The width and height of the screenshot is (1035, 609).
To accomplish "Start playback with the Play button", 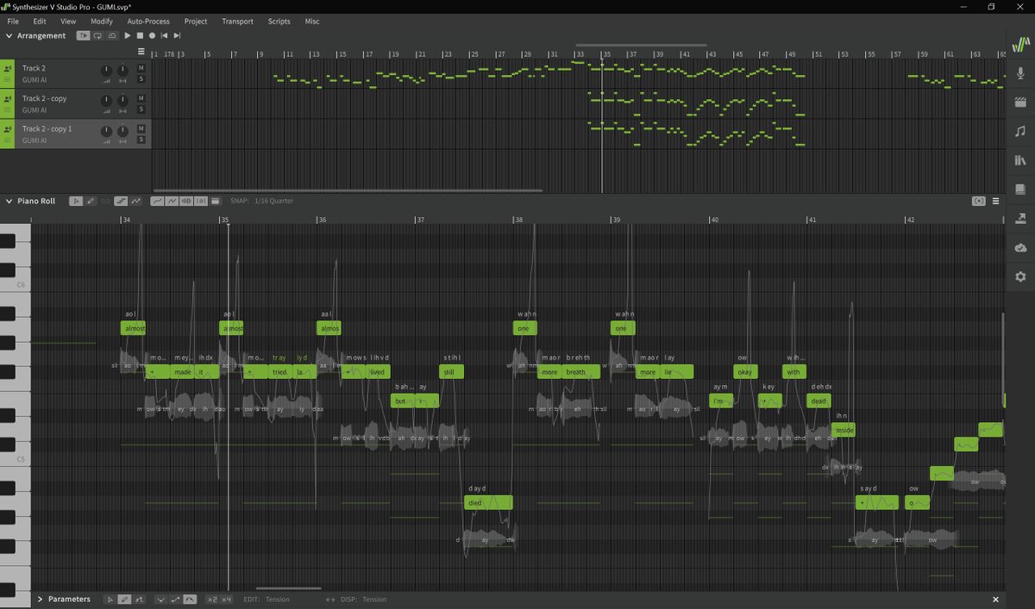I will 128,35.
